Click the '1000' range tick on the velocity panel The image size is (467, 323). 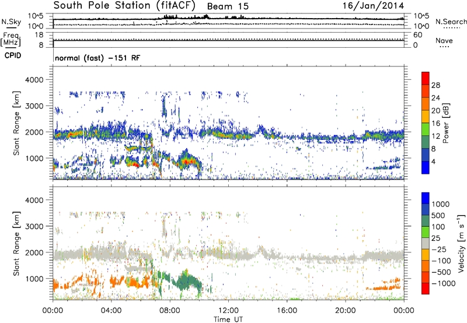point(34,279)
